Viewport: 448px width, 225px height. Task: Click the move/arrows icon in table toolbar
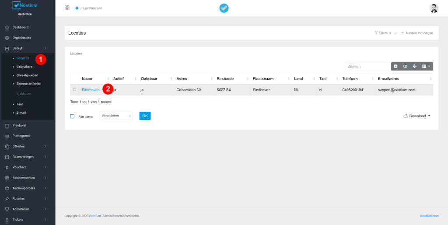click(x=414, y=66)
